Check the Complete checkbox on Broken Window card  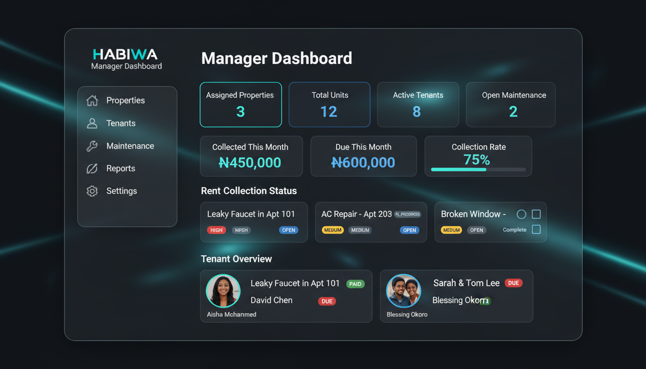535,230
